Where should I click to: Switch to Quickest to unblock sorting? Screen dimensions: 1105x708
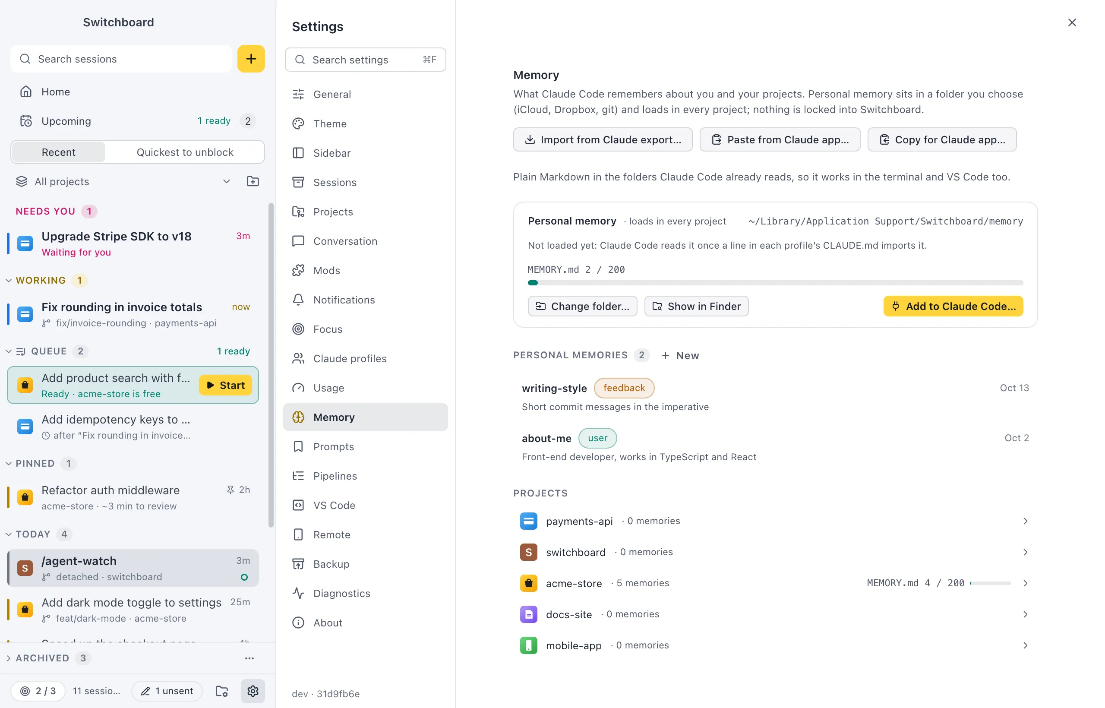[x=185, y=152]
